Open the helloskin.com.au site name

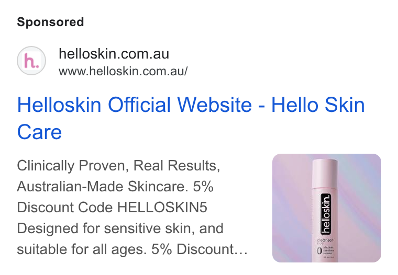pyautogui.click(x=114, y=54)
